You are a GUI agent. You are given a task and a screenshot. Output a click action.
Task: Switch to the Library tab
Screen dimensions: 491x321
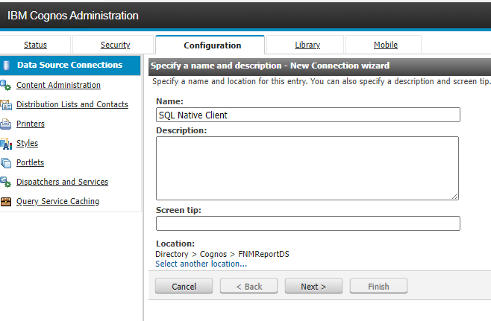[307, 45]
